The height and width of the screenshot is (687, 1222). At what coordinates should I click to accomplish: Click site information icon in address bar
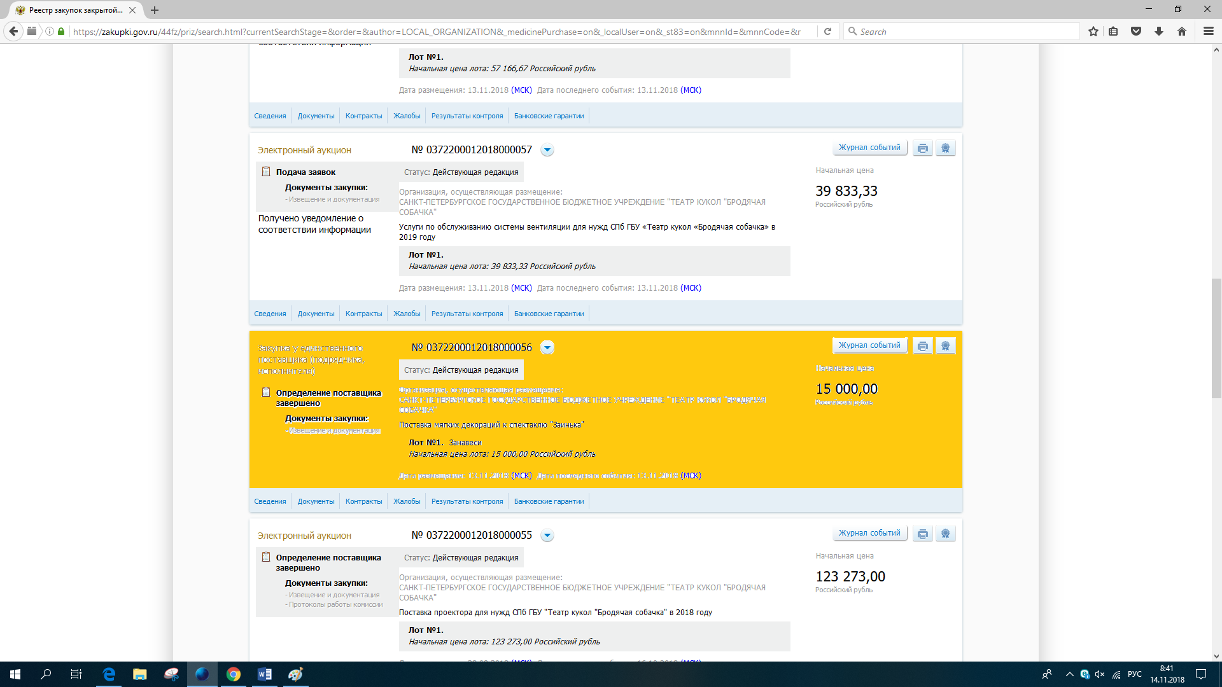coord(50,31)
